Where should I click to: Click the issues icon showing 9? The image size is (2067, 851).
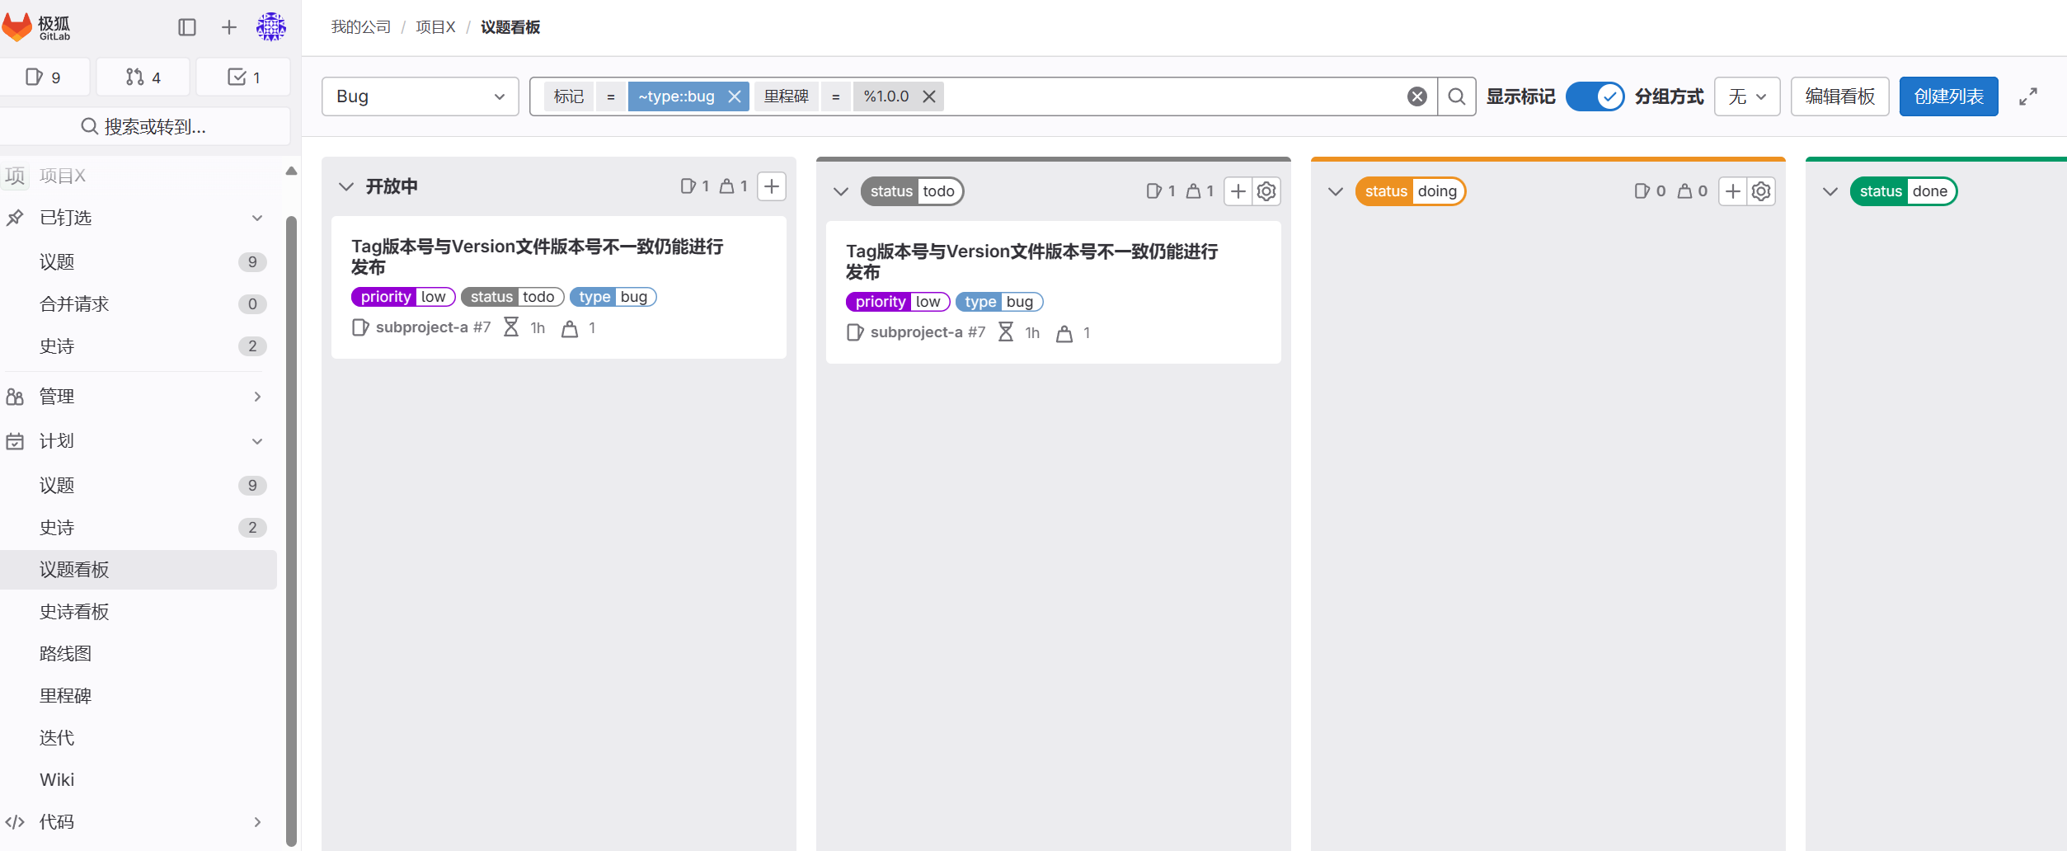pos(45,77)
